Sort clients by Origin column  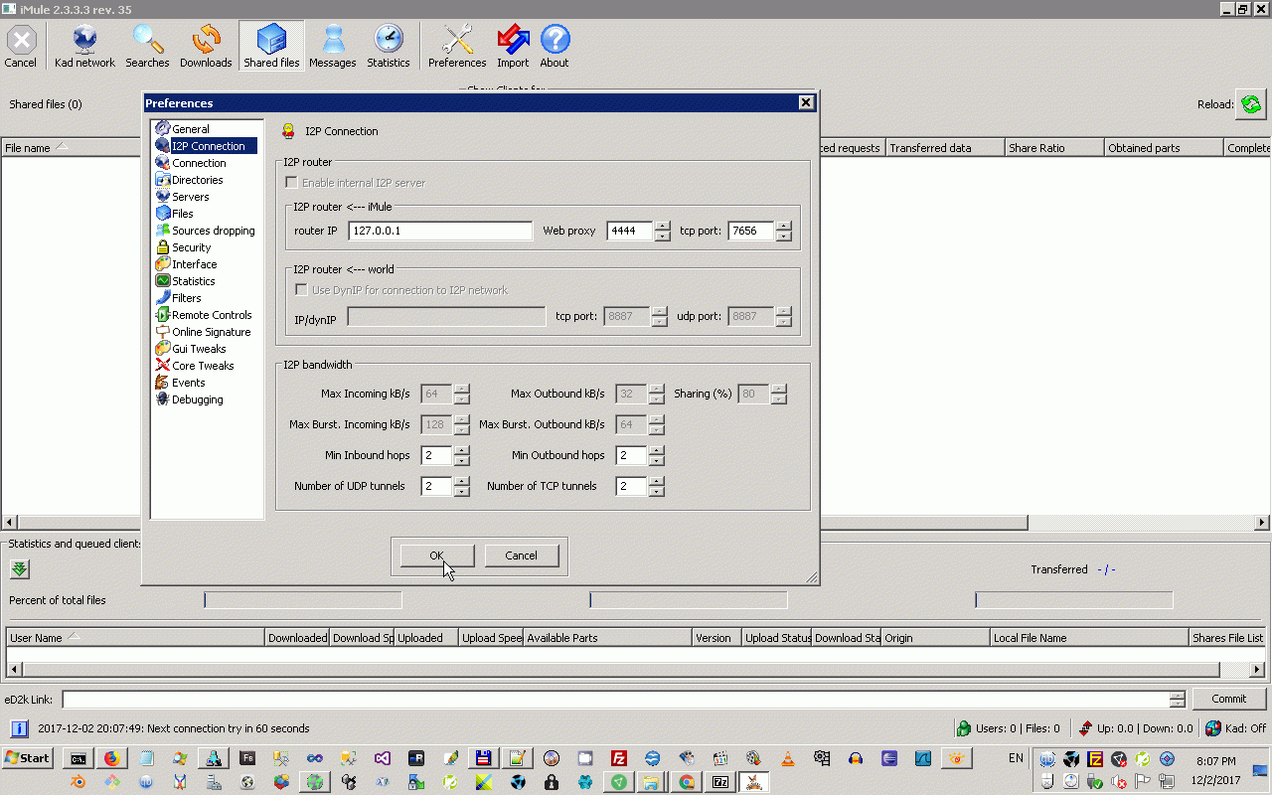pos(935,638)
